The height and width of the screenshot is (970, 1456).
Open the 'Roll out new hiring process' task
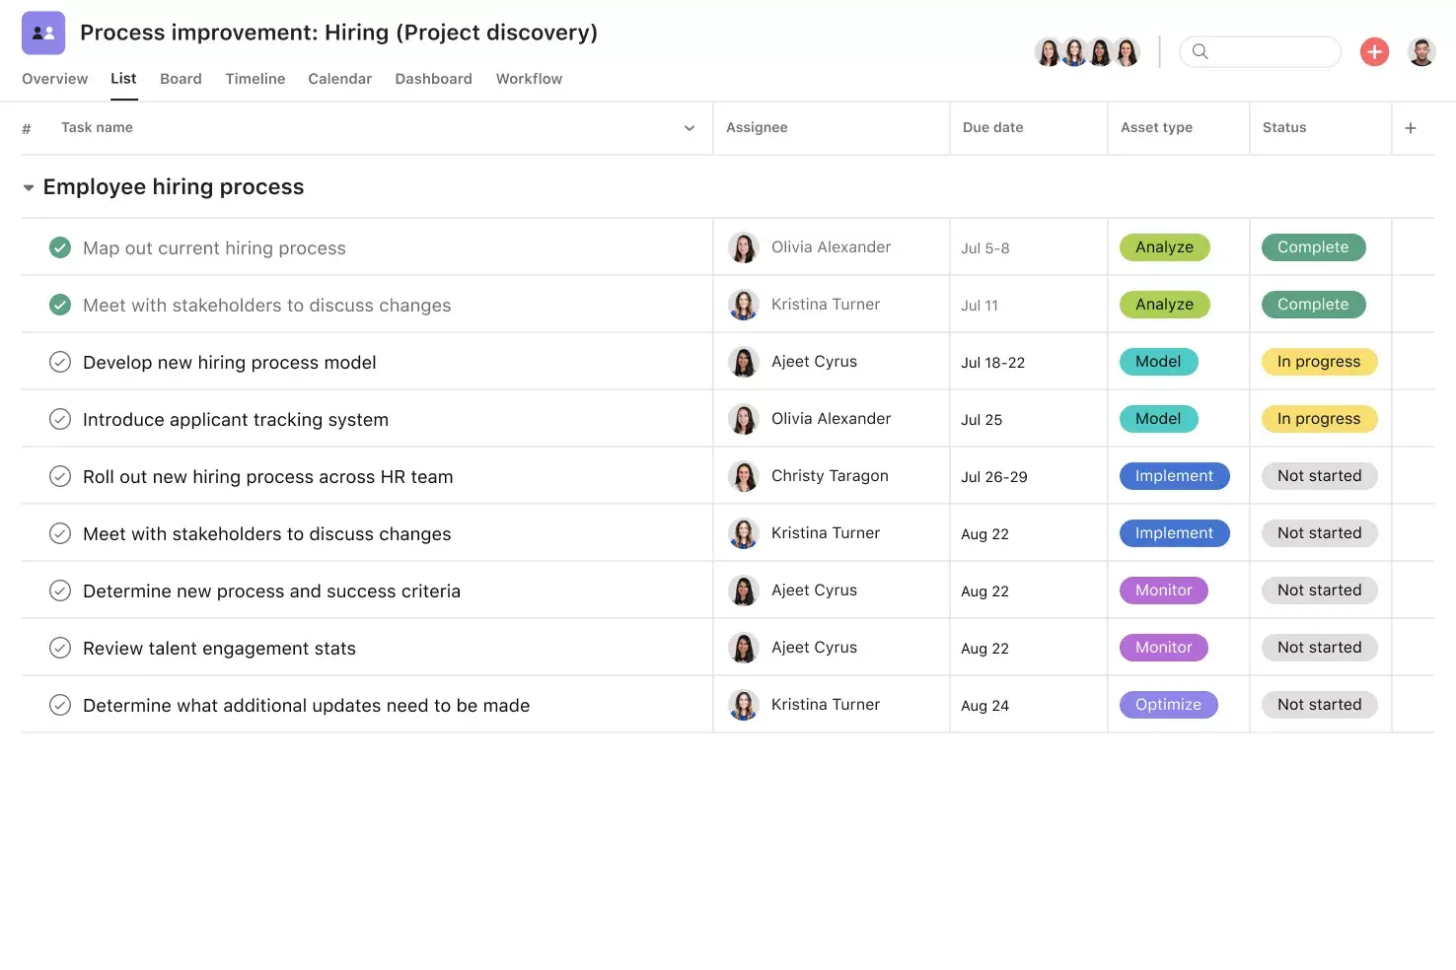pyautogui.click(x=268, y=477)
